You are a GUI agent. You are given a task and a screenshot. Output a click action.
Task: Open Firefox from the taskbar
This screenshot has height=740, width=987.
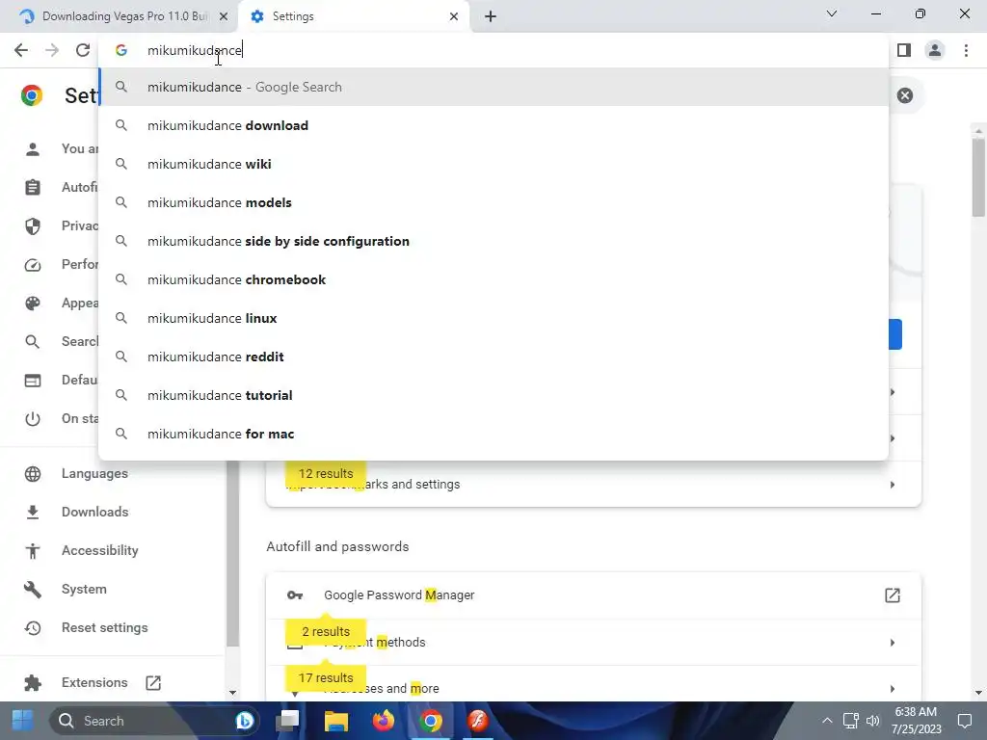coord(383,721)
